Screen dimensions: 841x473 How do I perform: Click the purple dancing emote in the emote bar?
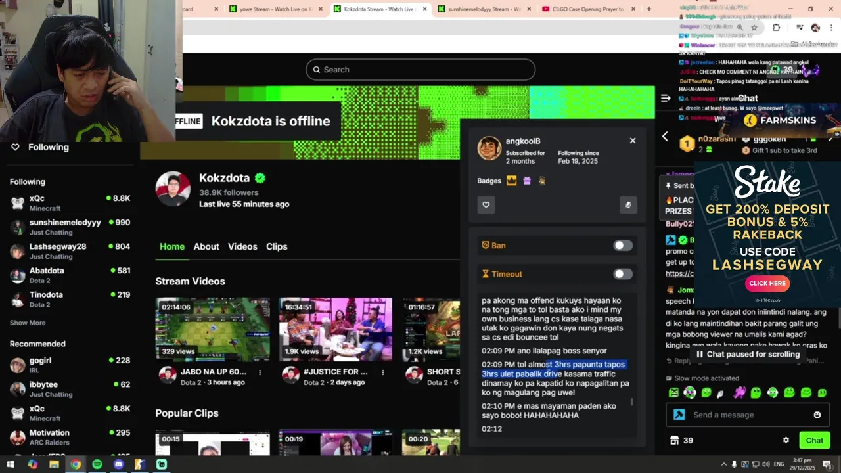tap(740, 393)
